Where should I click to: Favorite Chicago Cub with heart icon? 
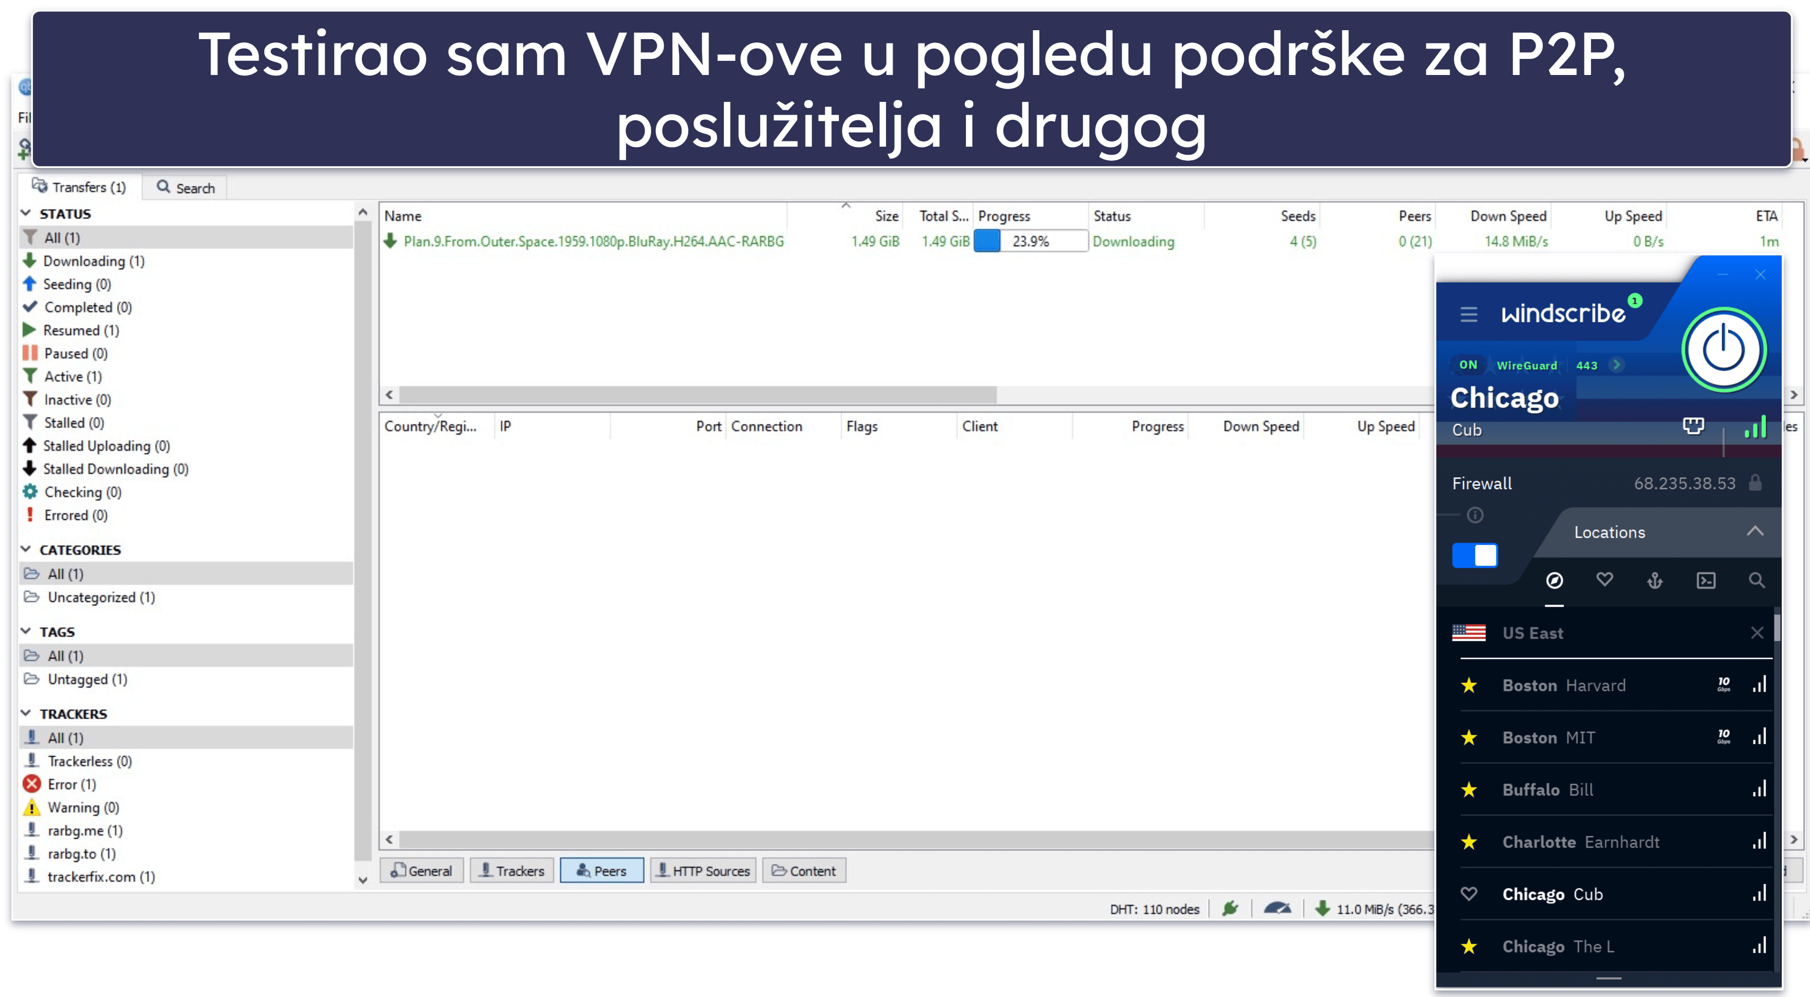coord(1468,894)
